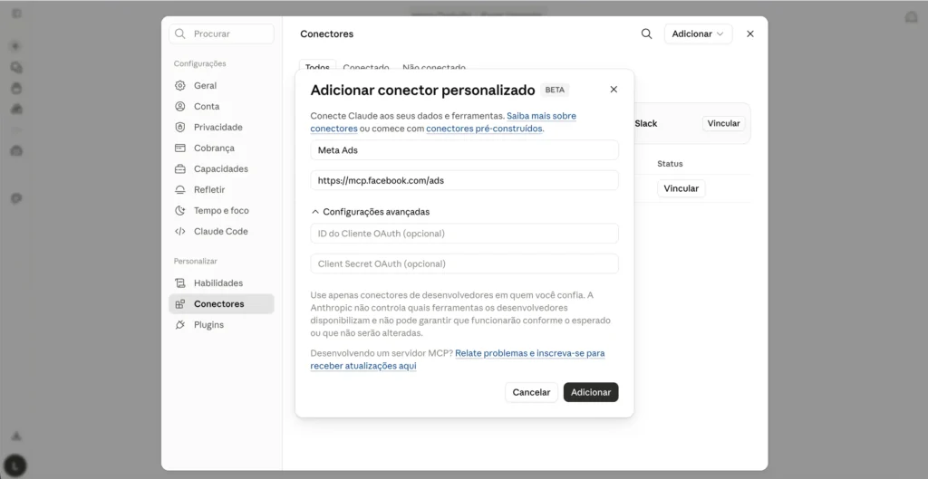This screenshot has width=928, height=479.
Task: Click the Procurar search field
Action: [x=221, y=34]
